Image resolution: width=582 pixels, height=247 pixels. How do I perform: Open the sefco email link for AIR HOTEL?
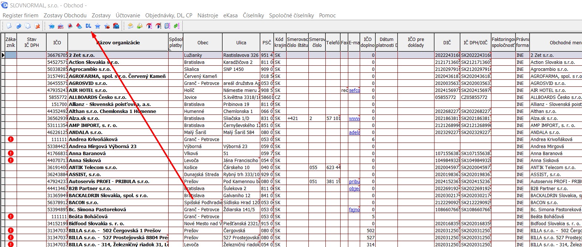(x=354, y=90)
